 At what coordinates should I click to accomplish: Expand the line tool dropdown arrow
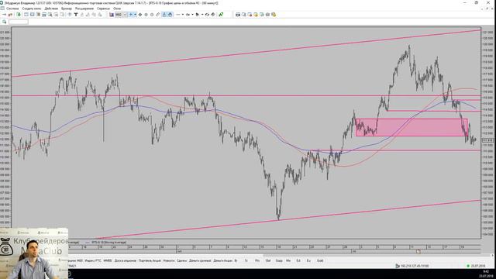(183, 15)
